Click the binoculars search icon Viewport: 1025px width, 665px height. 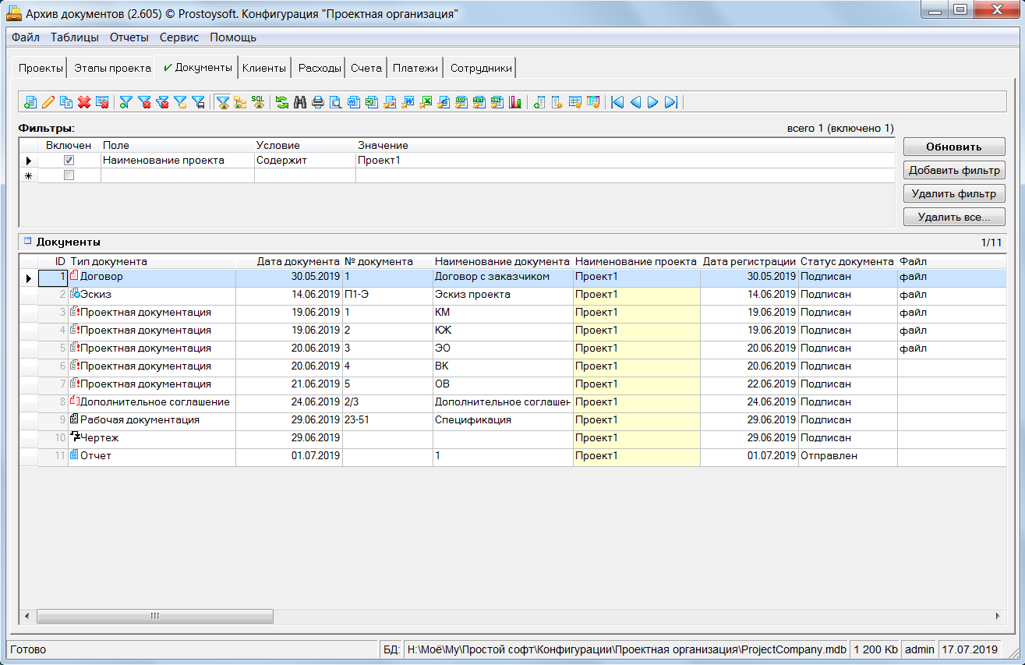point(299,102)
